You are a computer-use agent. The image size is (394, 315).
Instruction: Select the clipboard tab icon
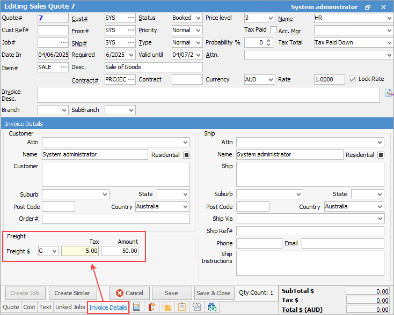pos(182,307)
